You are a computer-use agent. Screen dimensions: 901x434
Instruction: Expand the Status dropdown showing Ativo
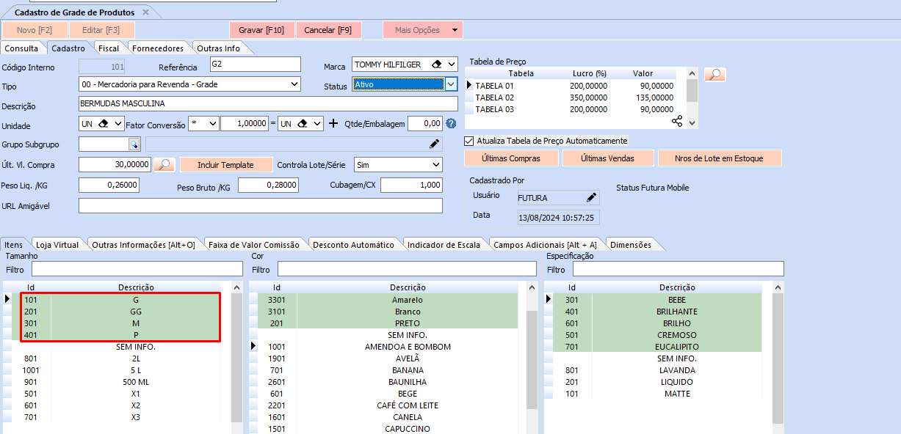(450, 84)
